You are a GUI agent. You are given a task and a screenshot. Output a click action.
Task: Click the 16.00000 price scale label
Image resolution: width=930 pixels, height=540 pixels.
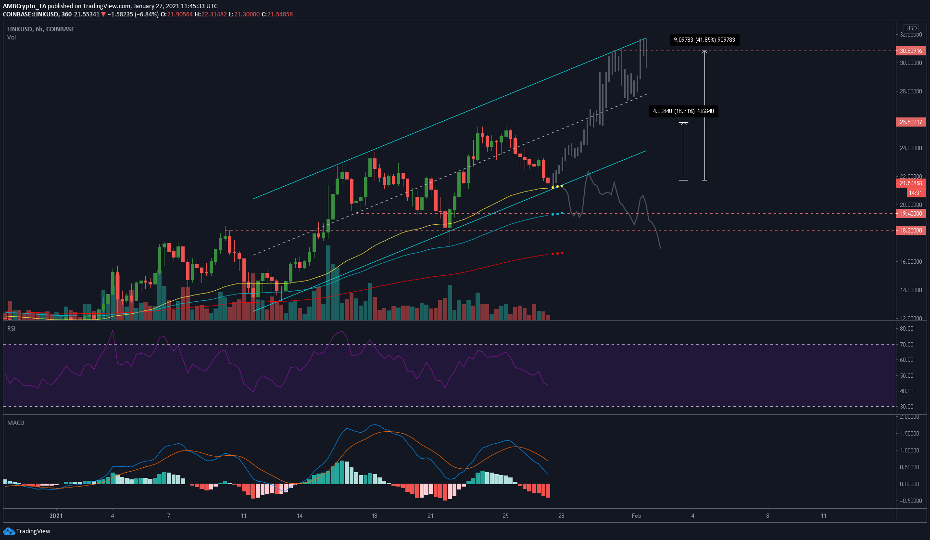[911, 261]
